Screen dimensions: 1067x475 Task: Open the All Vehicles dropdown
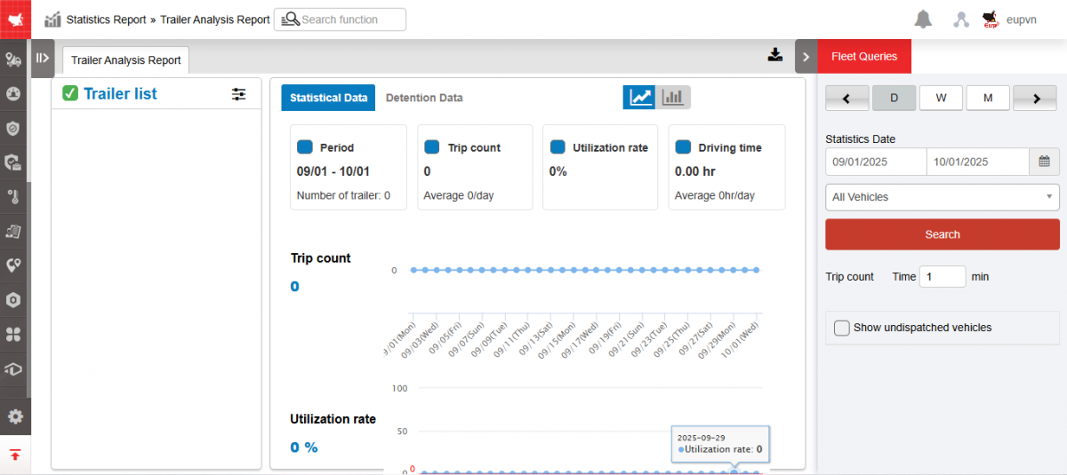click(x=942, y=197)
